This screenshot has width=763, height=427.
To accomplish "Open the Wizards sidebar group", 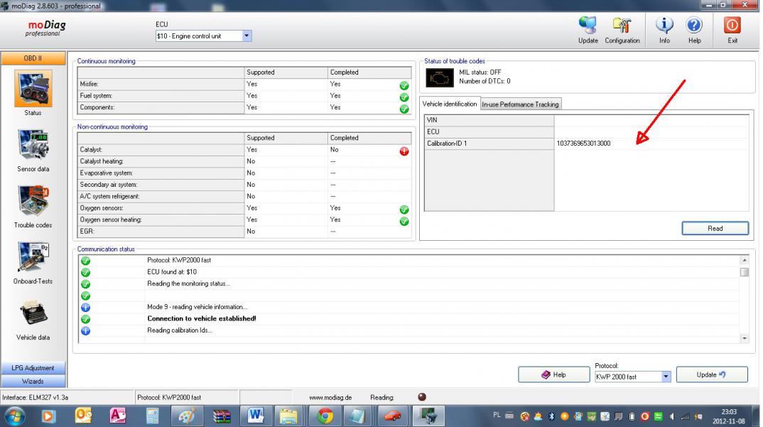I will pyautogui.click(x=33, y=382).
